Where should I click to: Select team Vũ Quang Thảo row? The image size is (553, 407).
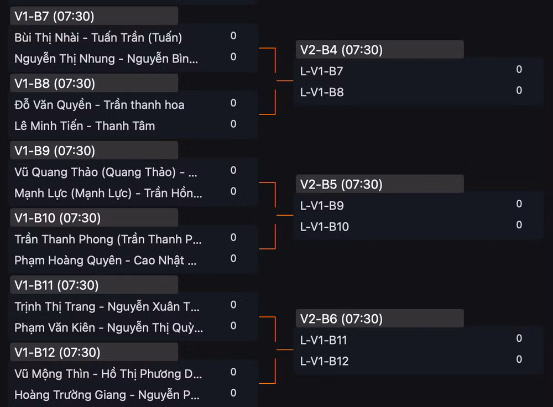(x=132, y=172)
